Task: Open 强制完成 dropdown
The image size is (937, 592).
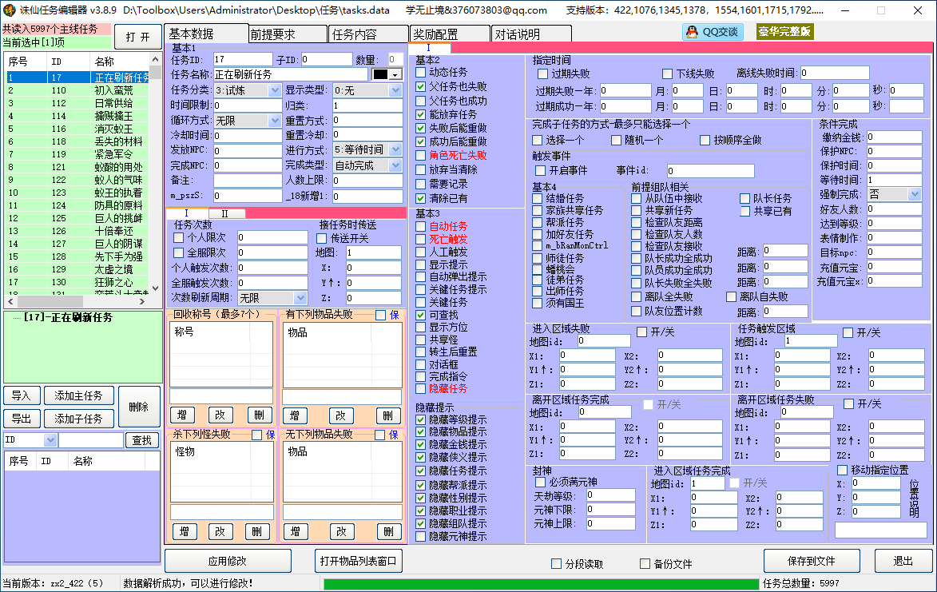Action: 915,194
